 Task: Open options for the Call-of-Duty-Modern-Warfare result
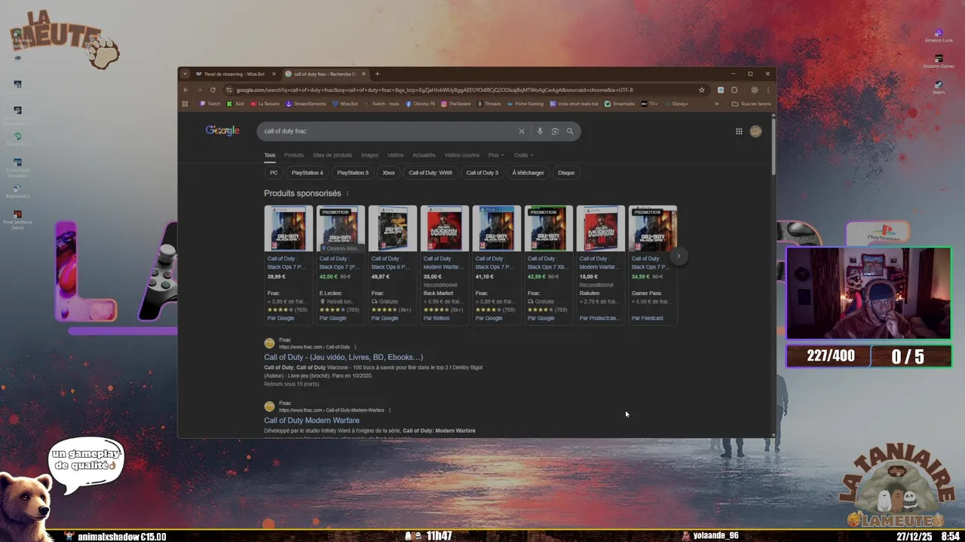tap(389, 410)
